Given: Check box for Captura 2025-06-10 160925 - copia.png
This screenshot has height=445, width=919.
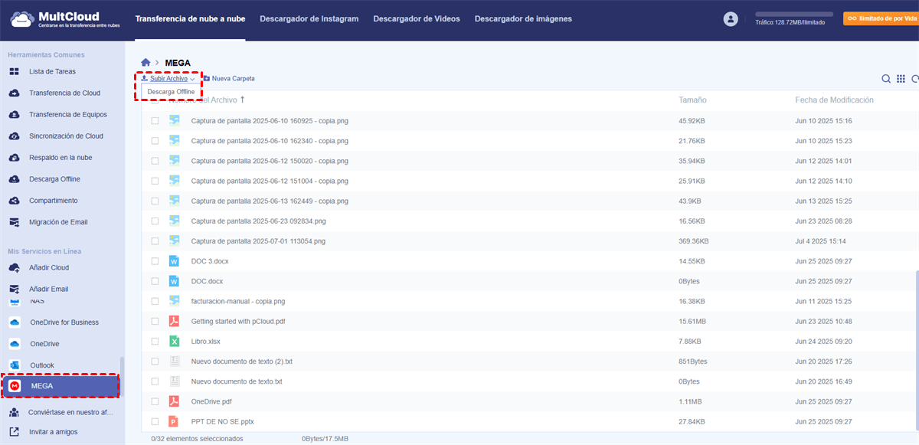Looking at the screenshot, I should (155, 121).
